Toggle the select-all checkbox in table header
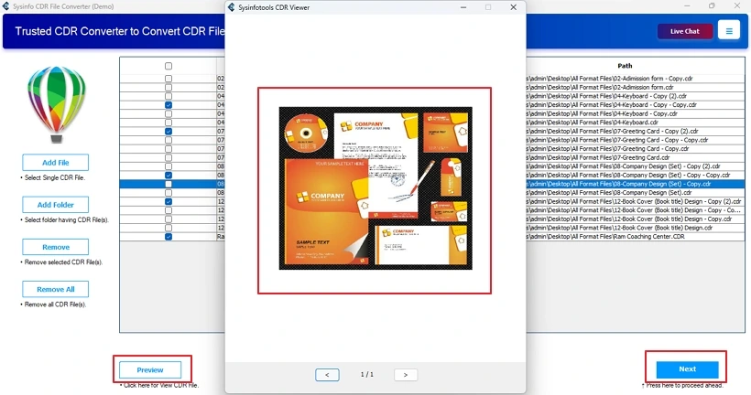 tap(169, 66)
